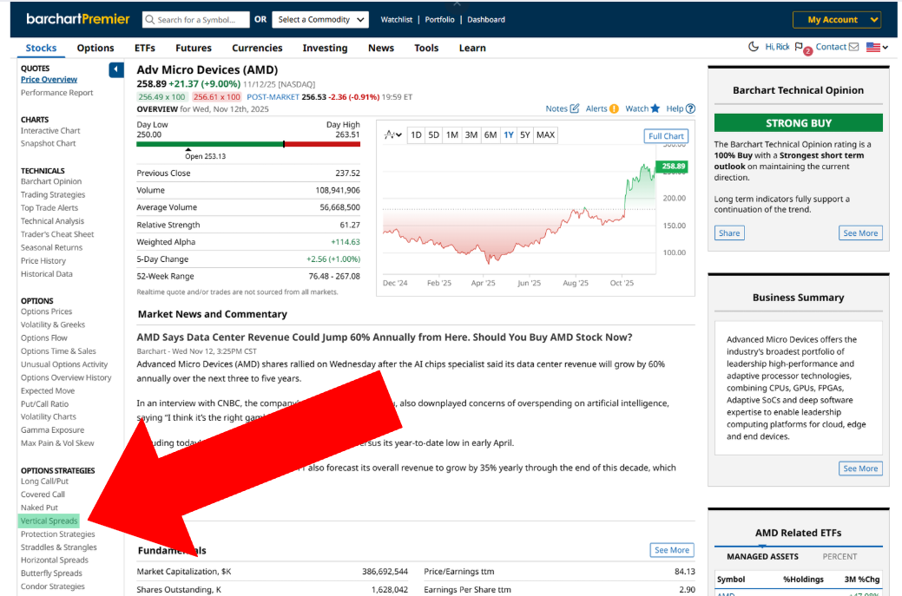902x596 pixels.
Task: Select the 3M chart period
Action: pos(471,135)
